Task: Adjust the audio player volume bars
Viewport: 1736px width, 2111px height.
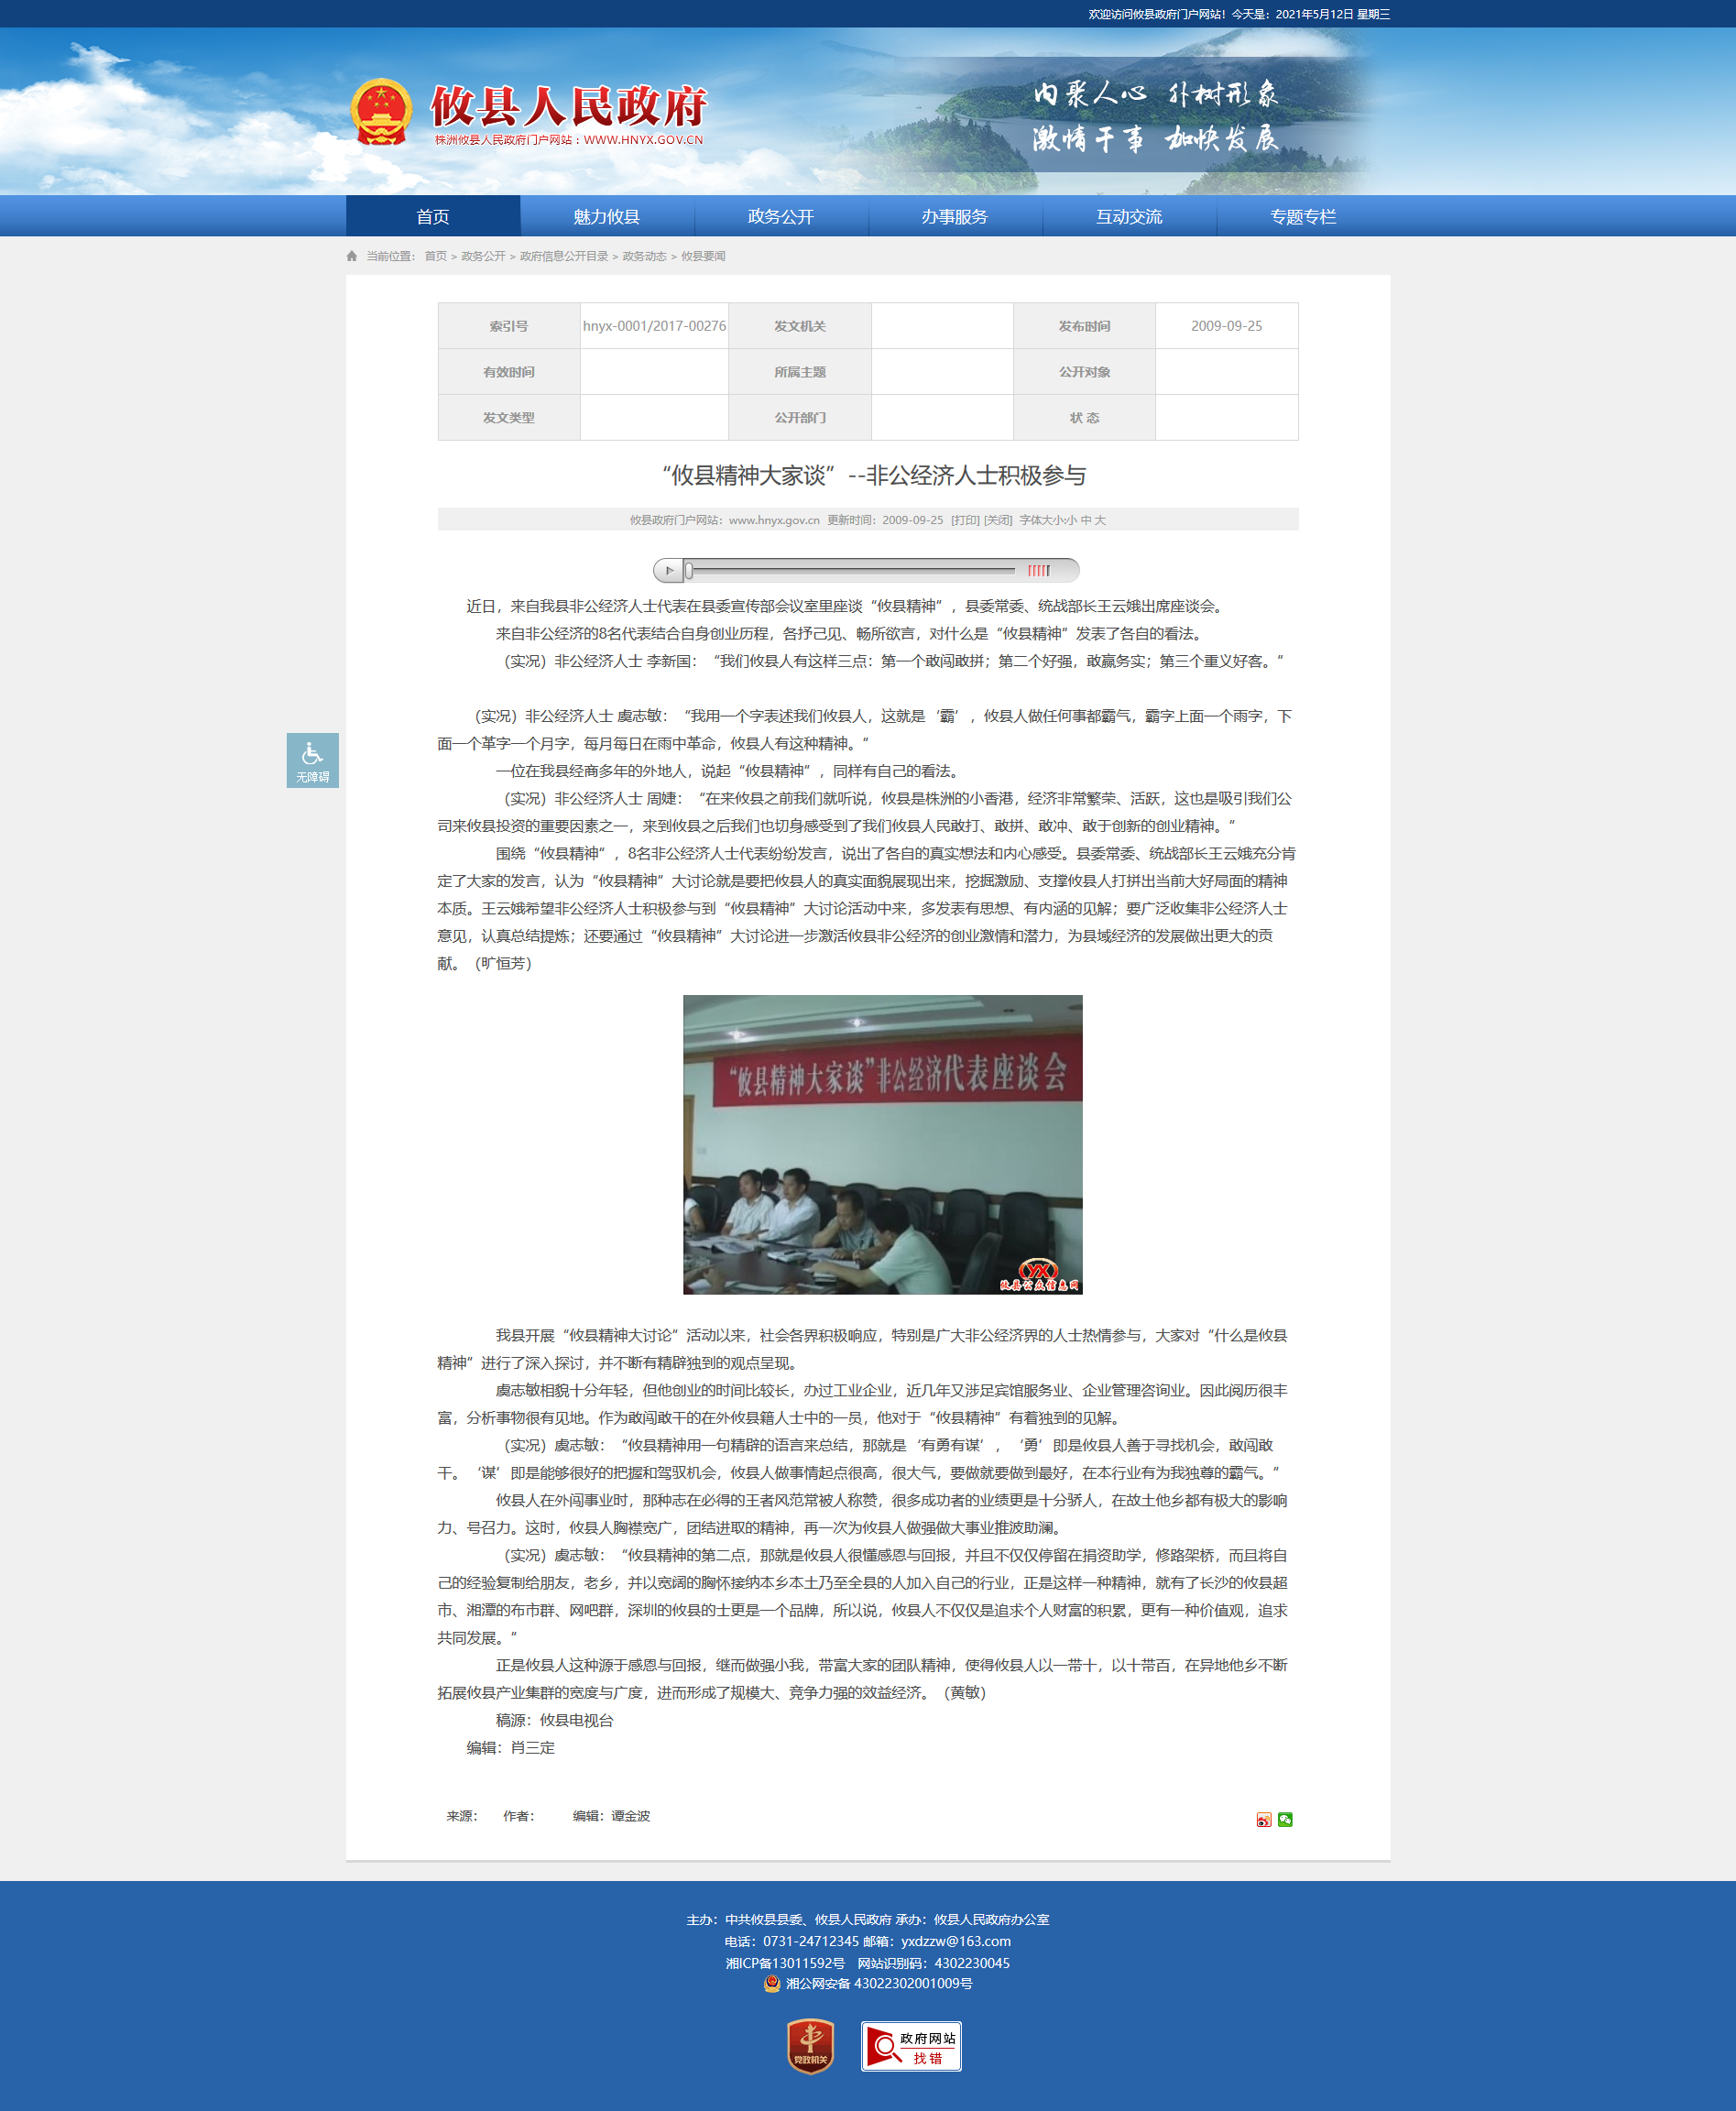Action: 1038,570
